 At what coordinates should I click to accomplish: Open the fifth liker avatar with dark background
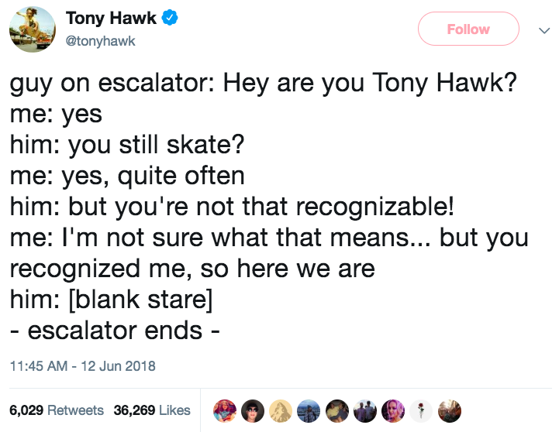(337, 411)
